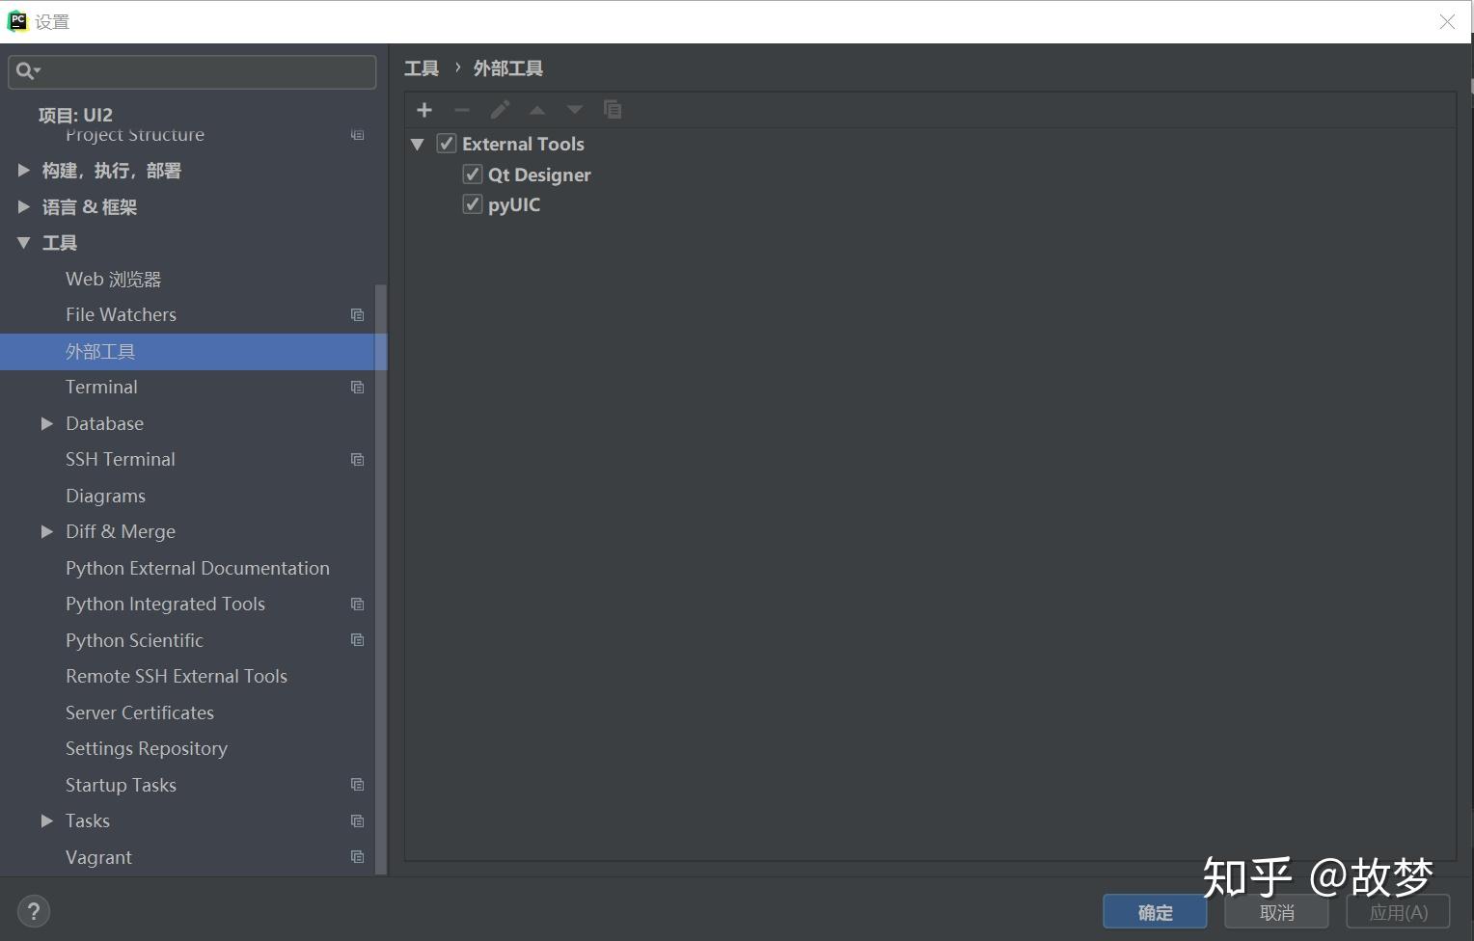Click the settings search field

point(192,70)
